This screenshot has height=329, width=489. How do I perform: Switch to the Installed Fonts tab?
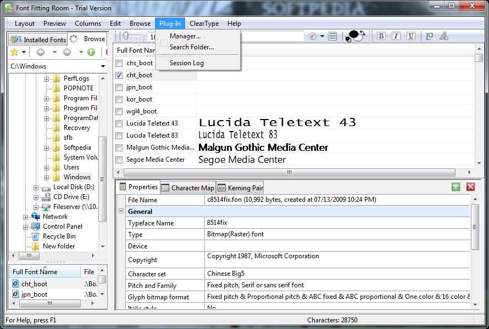pos(38,39)
